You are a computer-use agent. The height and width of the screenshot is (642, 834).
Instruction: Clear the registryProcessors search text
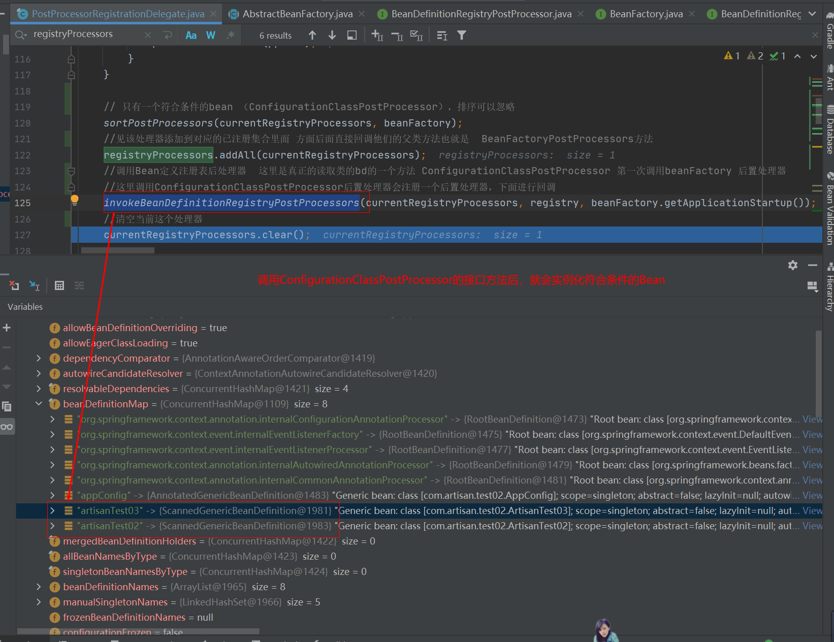click(148, 35)
